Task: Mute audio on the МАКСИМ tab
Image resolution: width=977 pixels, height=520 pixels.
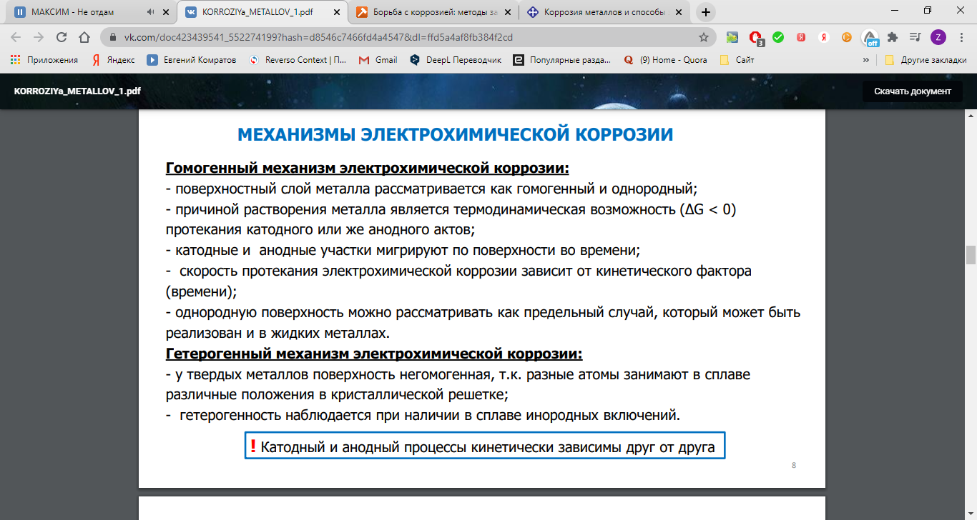Action: (x=150, y=12)
